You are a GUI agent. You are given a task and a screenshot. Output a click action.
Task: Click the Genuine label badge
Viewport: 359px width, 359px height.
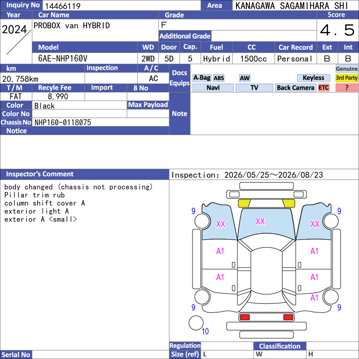(346, 69)
